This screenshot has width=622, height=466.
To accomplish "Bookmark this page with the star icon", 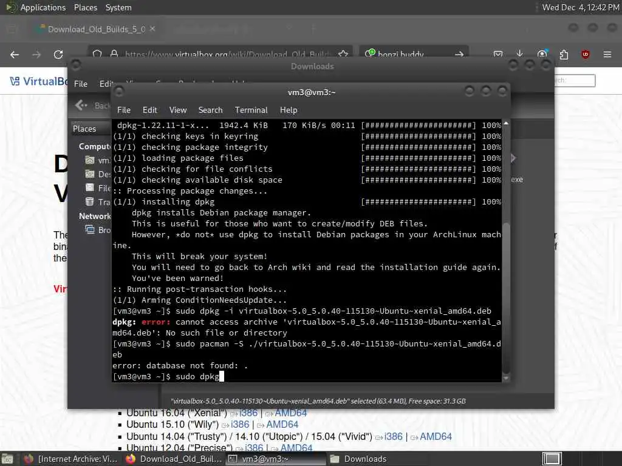I will [x=343, y=54].
